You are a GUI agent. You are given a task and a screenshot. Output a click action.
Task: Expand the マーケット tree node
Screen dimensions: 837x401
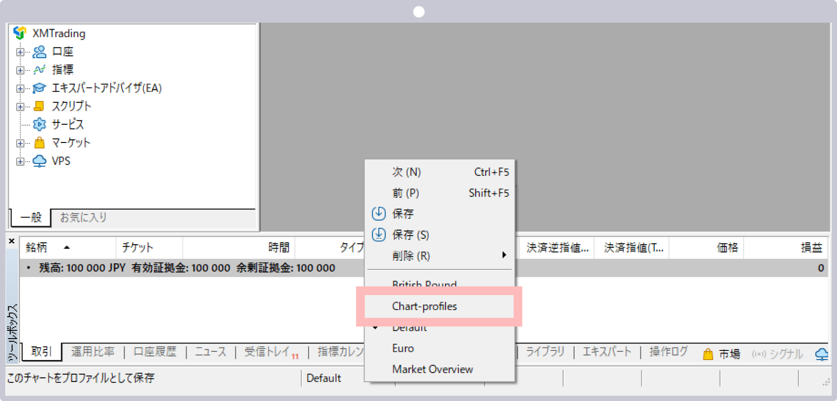(20, 143)
